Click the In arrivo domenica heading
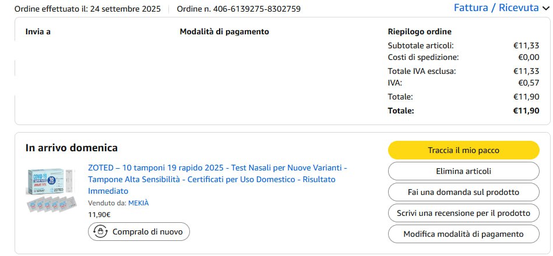Screen dimensions: 553x256 (71, 148)
